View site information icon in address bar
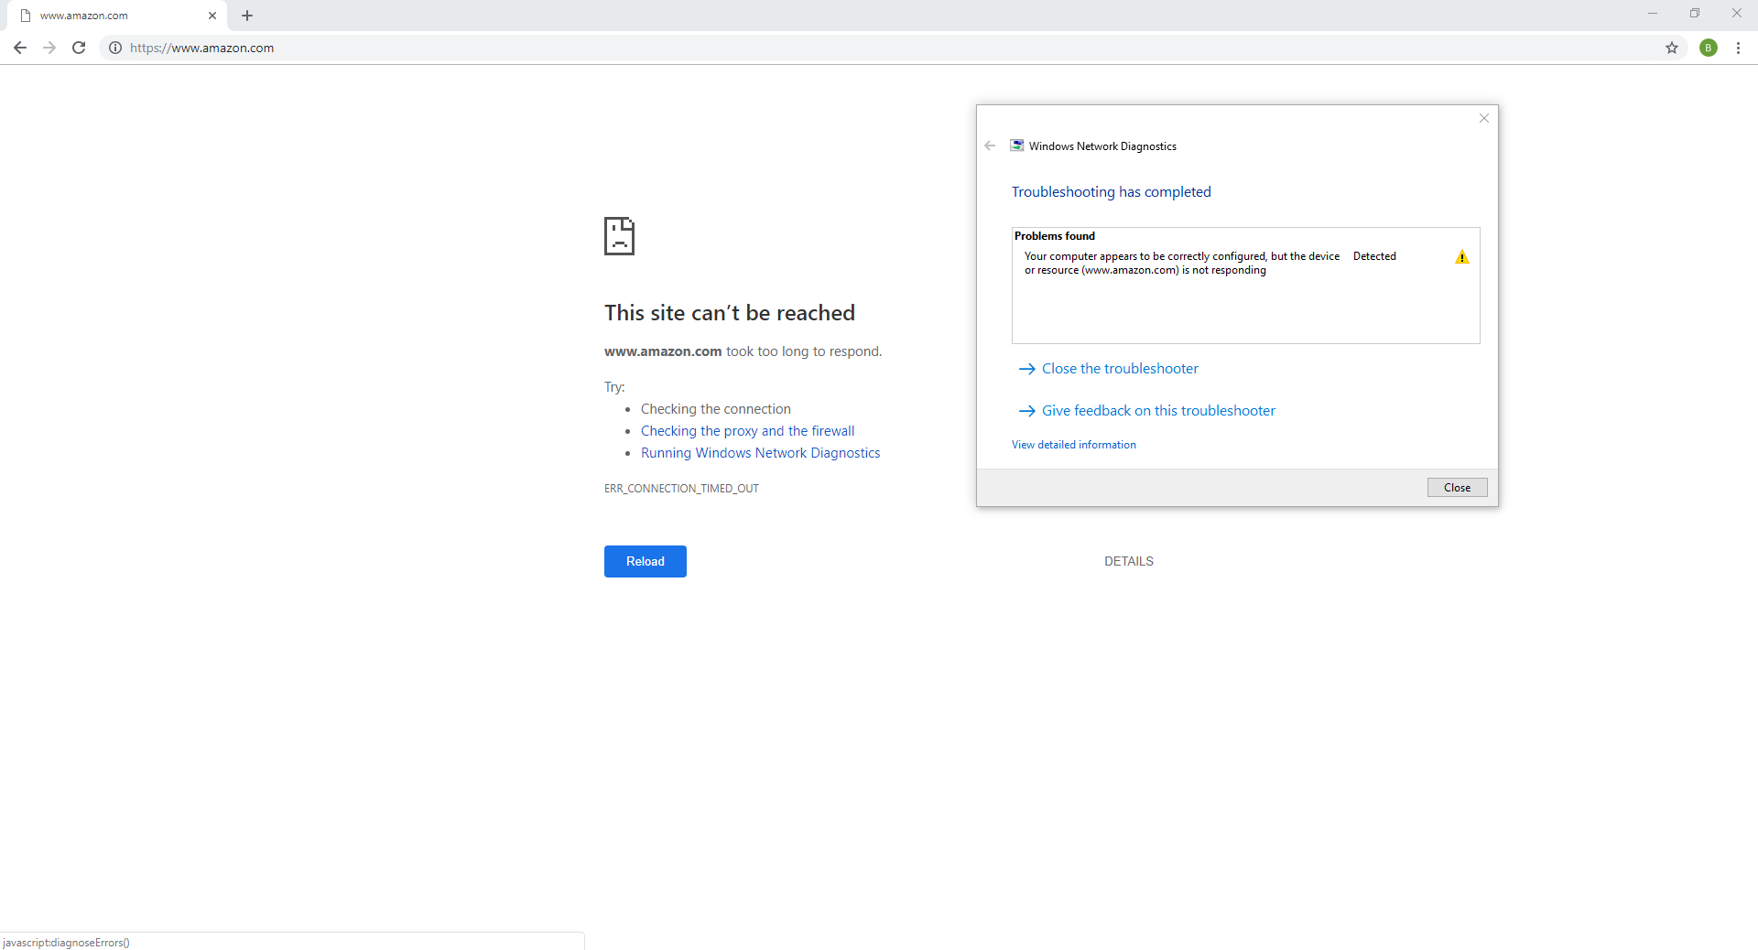Viewport: 1758px width, 950px height. (115, 48)
